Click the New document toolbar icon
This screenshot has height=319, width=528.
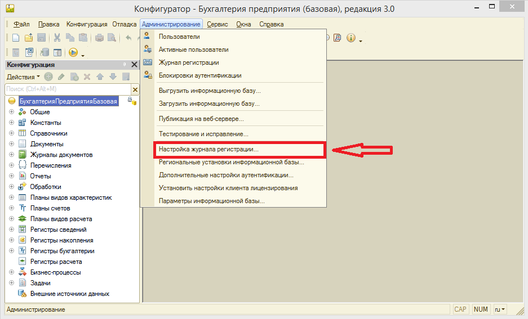pyautogui.click(x=16, y=38)
